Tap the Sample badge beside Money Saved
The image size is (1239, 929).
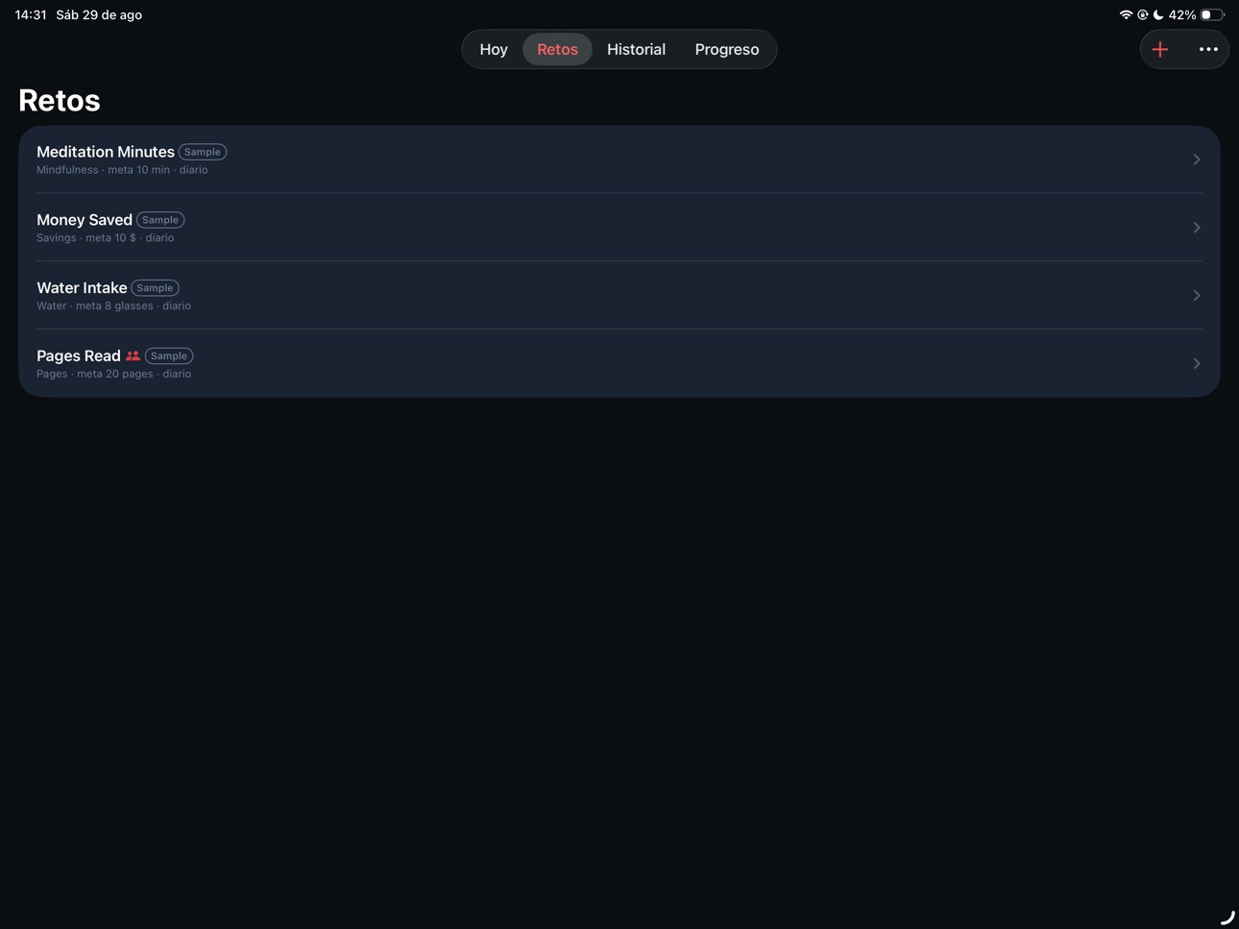(x=160, y=220)
